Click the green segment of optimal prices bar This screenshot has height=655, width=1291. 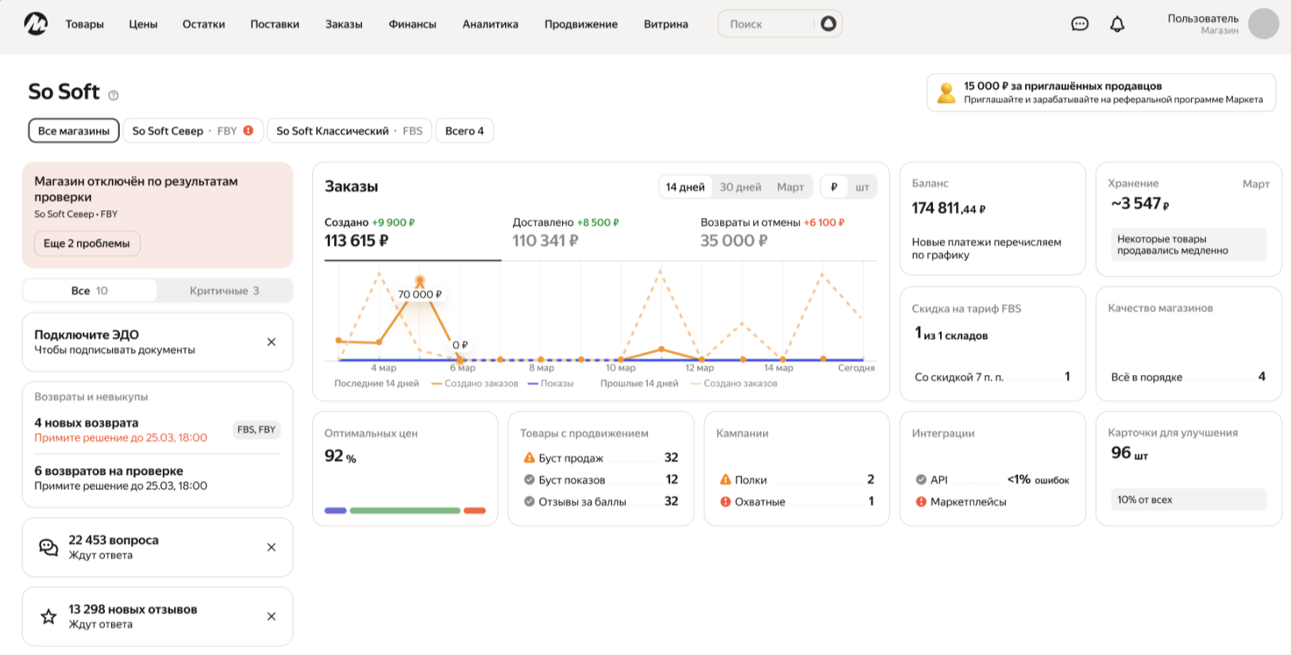(x=405, y=511)
